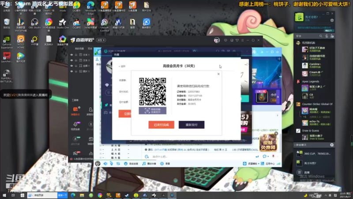
Task: Toggle lock on the 文本 1 source
Action: click(x=76, y=55)
